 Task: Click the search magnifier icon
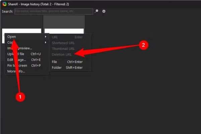click(x=96, y=11)
